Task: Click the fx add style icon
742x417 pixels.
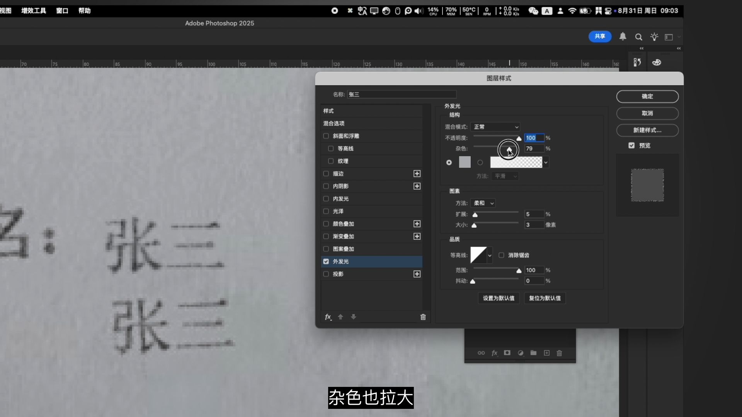Action: pos(328,317)
